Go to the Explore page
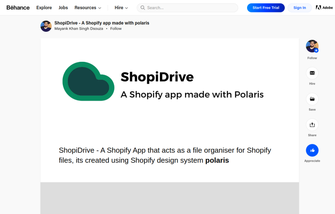Image resolution: width=335 pixels, height=214 pixels. [44, 8]
